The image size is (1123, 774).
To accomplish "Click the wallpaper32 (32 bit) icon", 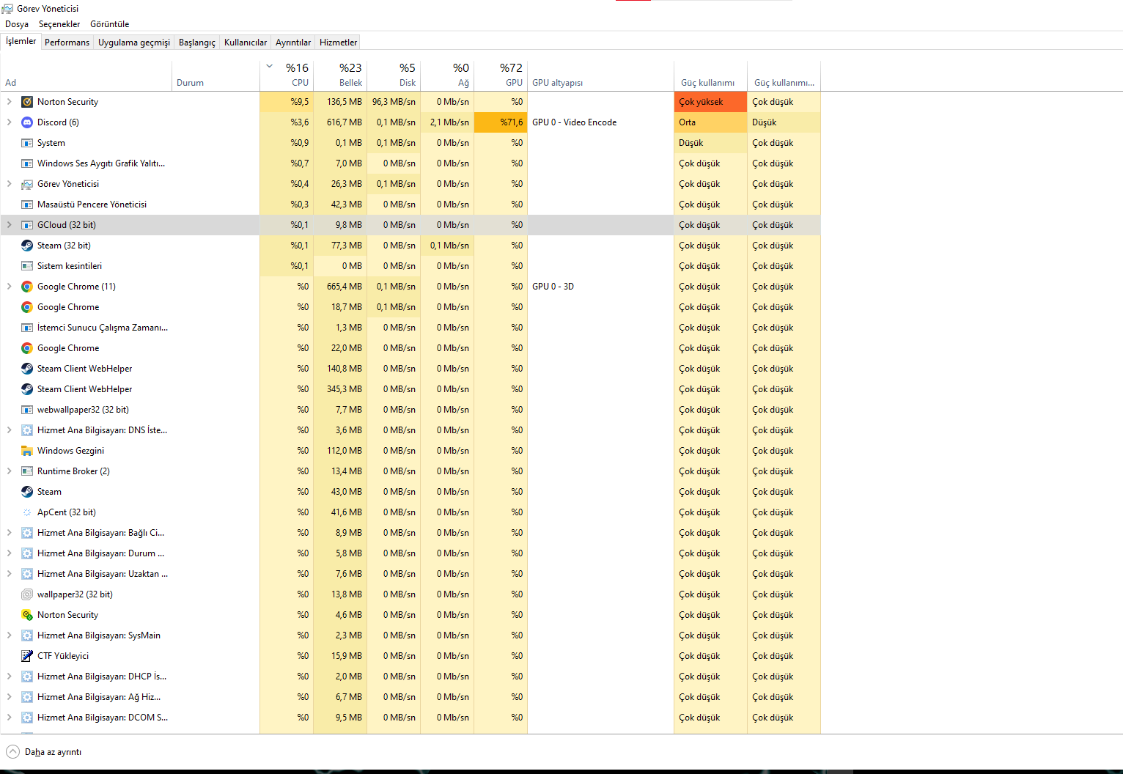I will pos(27,594).
